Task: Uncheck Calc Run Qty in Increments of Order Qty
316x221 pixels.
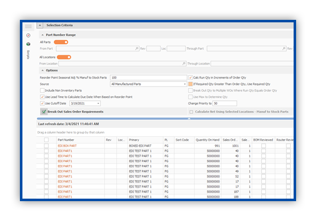Action: pos(190,77)
